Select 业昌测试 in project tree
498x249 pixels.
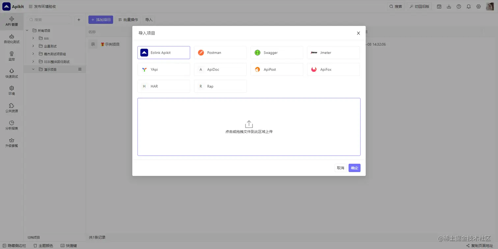50,46
